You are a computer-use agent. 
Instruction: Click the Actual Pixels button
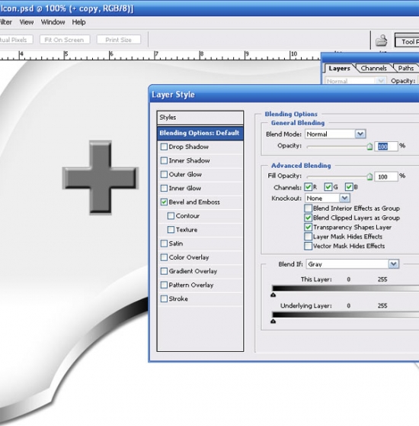(x=16, y=40)
